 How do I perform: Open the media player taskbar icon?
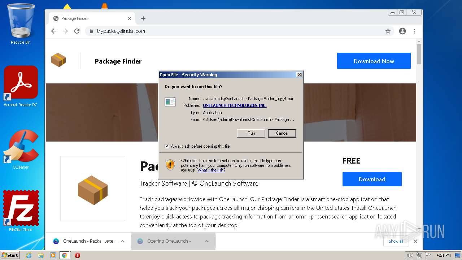(53, 255)
